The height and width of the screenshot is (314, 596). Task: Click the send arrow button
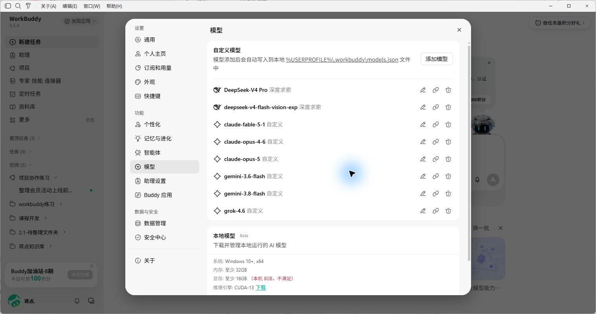click(493, 180)
